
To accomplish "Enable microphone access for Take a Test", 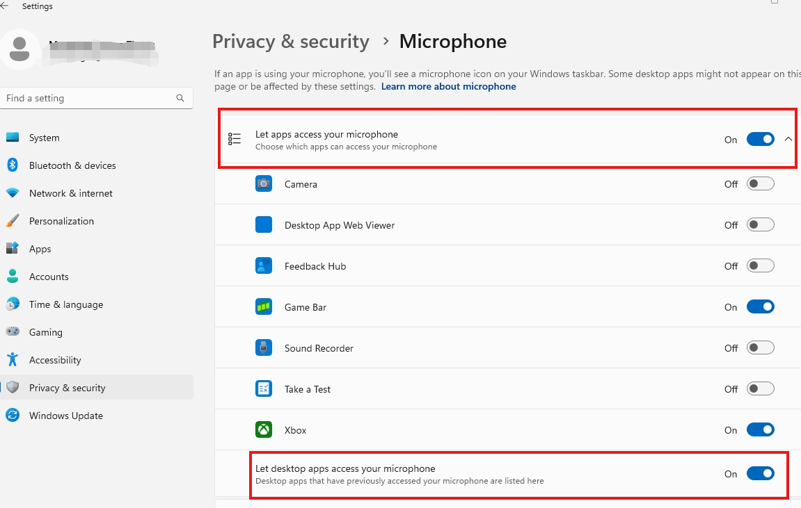I will coord(761,388).
